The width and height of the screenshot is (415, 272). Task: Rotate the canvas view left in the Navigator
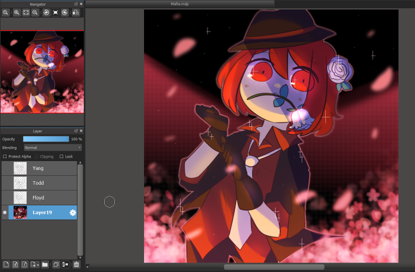pyautogui.click(x=46, y=12)
